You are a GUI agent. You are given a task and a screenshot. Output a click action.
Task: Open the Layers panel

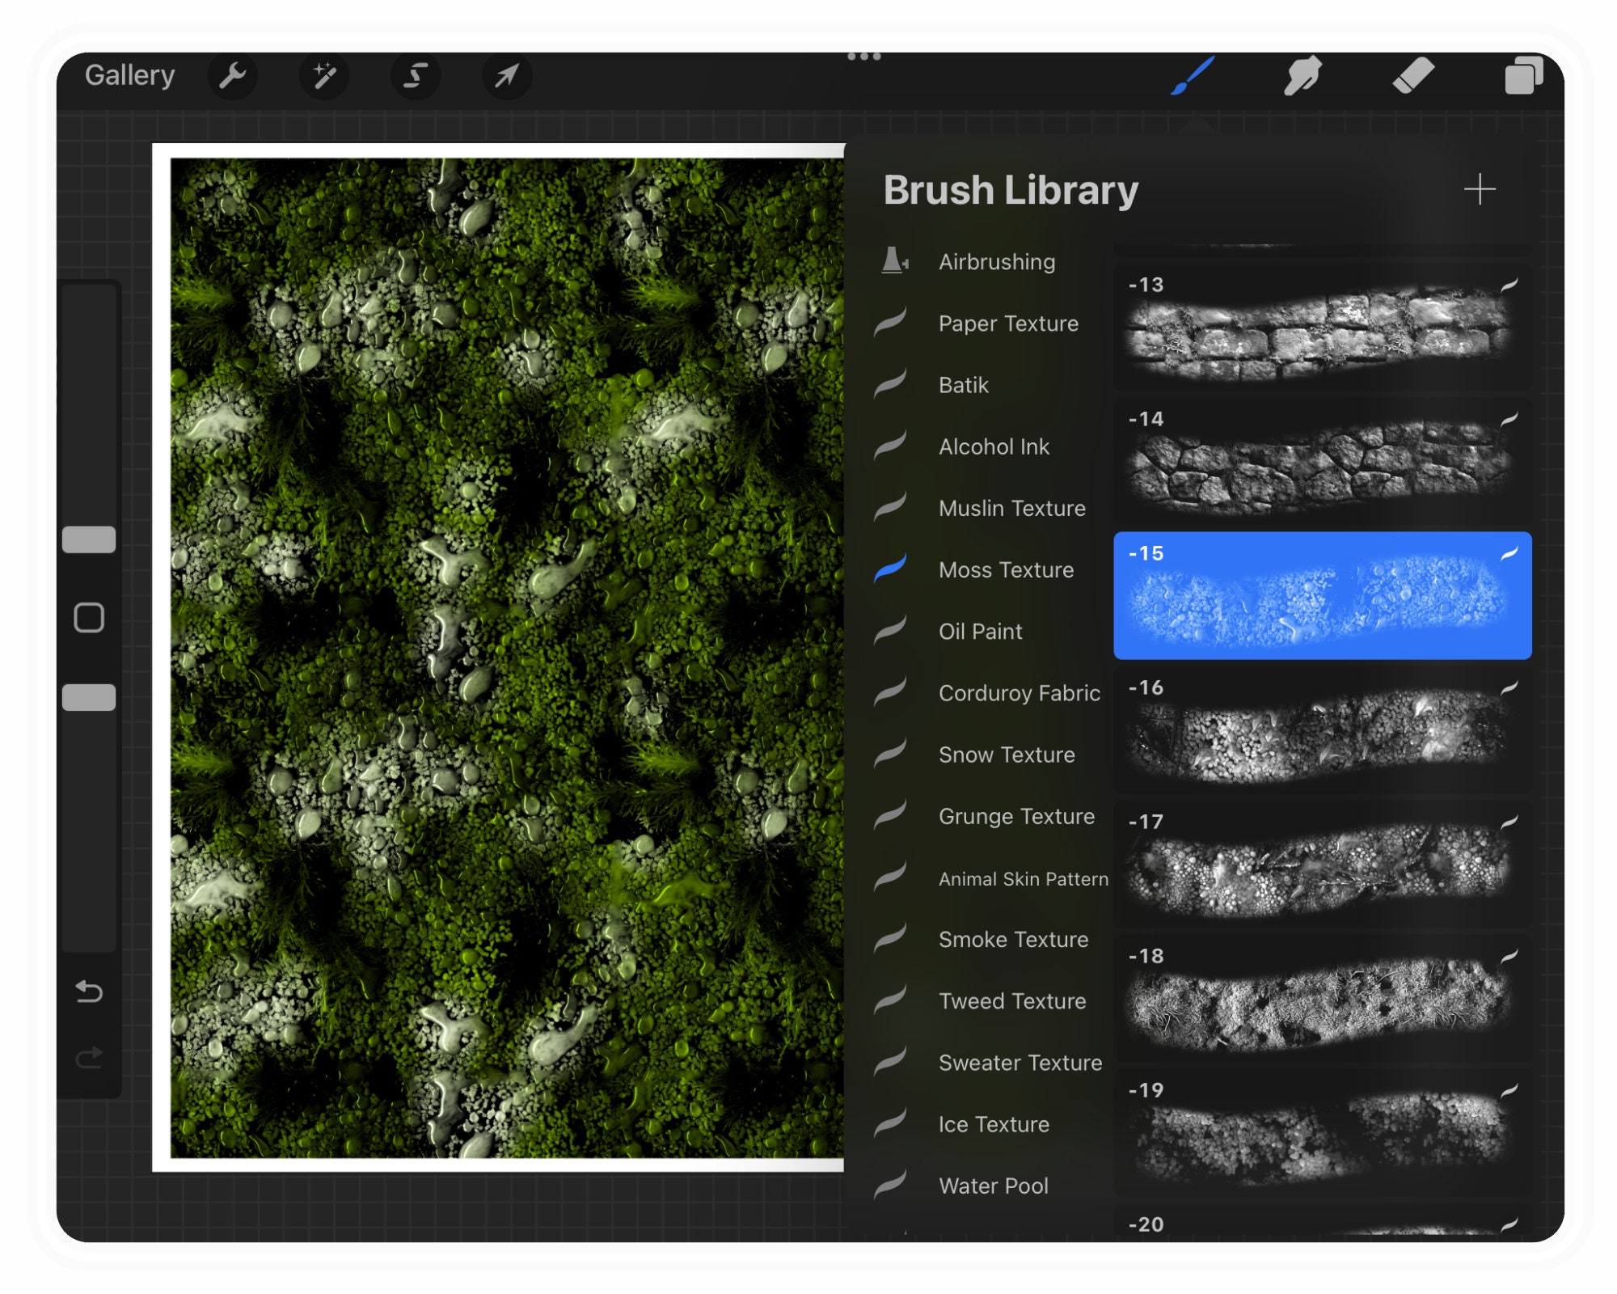(1523, 76)
